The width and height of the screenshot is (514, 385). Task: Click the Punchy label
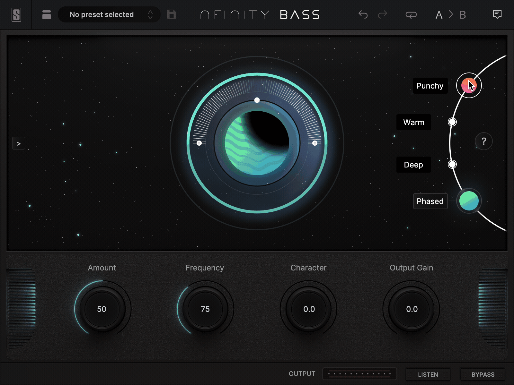(x=430, y=86)
